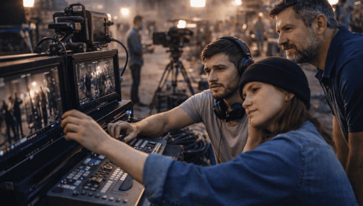The image size is (363, 206).
Task: Click the headphones hanging around the man's neck
Action: pos(229,110)
